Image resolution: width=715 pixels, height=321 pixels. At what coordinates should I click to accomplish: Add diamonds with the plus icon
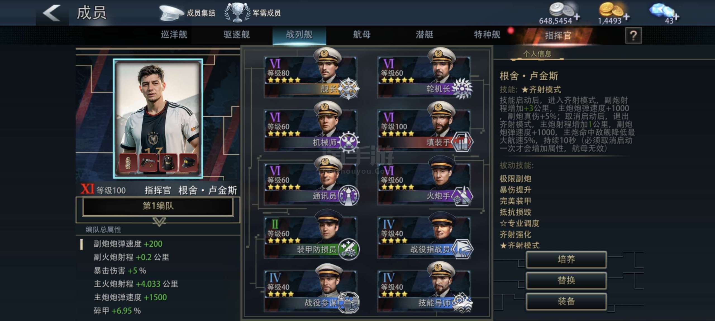(x=676, y=17)
